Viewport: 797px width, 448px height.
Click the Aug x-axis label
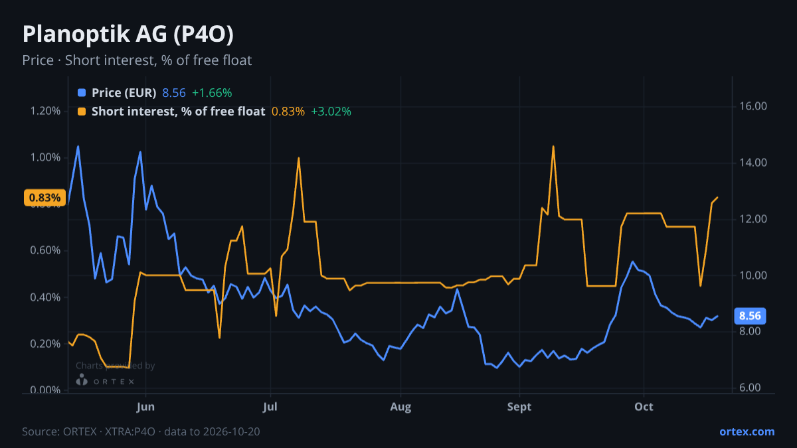click(x=400, y=406)
